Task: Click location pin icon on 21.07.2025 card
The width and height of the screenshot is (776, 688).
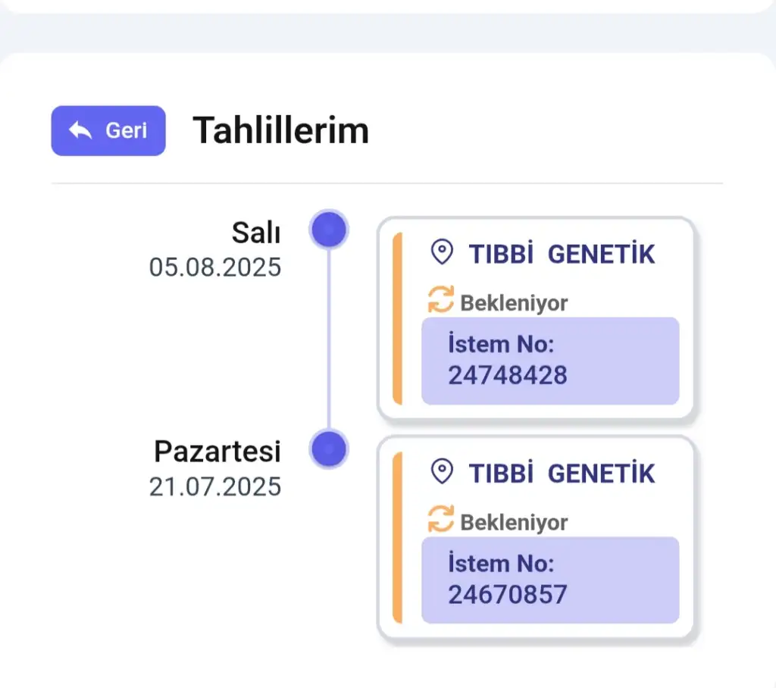Action: (442, 471)
